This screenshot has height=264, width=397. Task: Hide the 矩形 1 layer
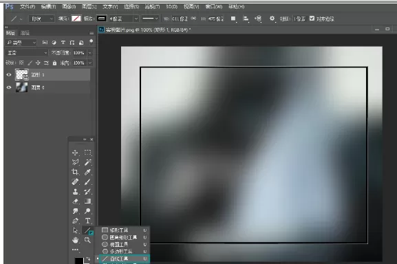point(9,75)
